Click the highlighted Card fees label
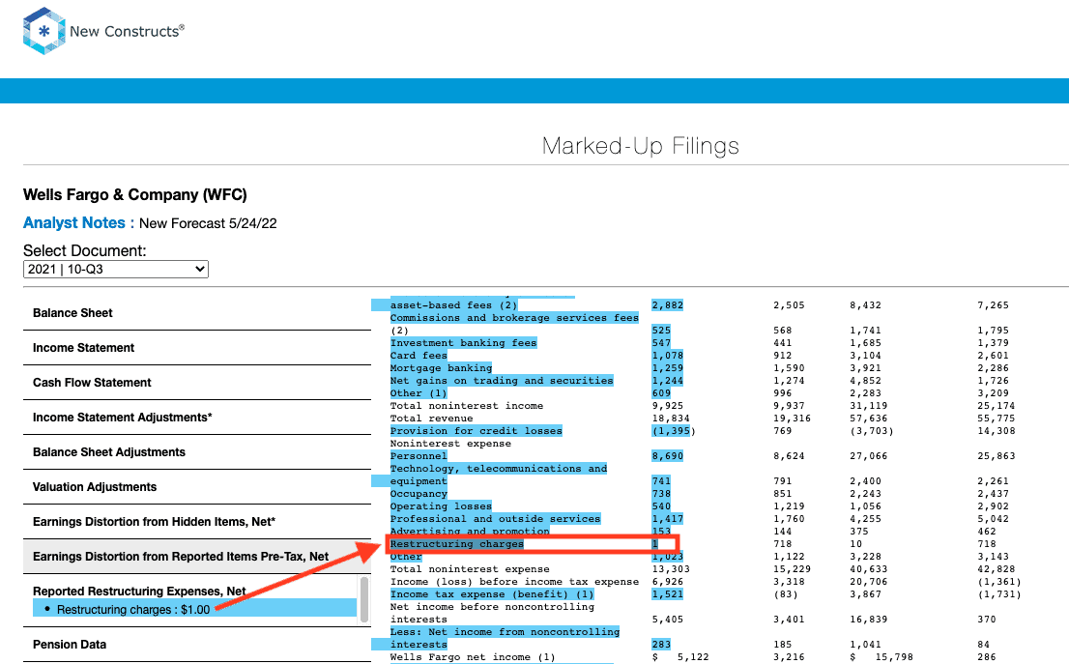 (x=419, y=355)
